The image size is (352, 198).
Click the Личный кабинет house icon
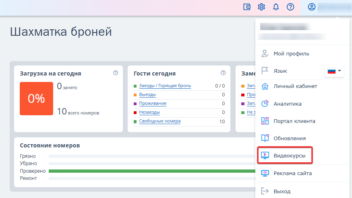[265, 86]
